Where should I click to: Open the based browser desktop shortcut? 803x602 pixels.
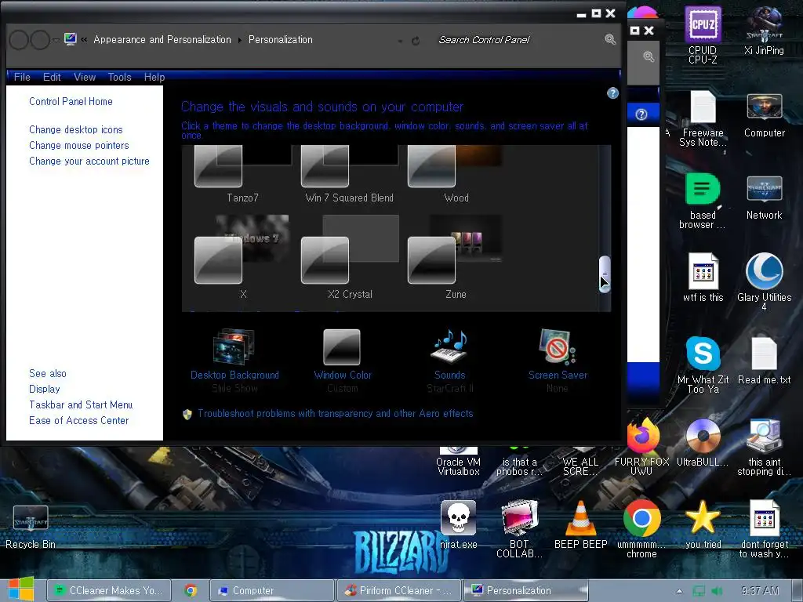pyautogui.click(x=703, y=200)
